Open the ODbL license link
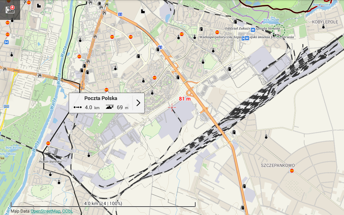344x215 pixels. point(67,211)
